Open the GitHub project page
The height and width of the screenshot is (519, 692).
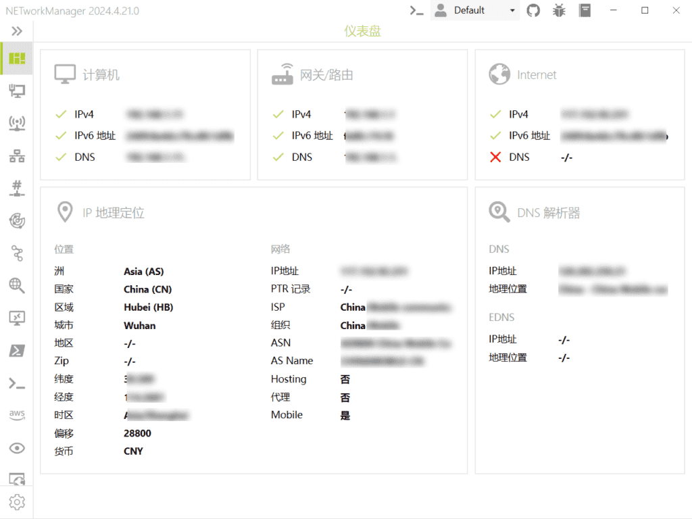coord(534,10)
